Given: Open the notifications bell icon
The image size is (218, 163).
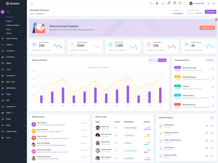Looking at the screenshot, I should pyautogui.click(x=174, y=4).
